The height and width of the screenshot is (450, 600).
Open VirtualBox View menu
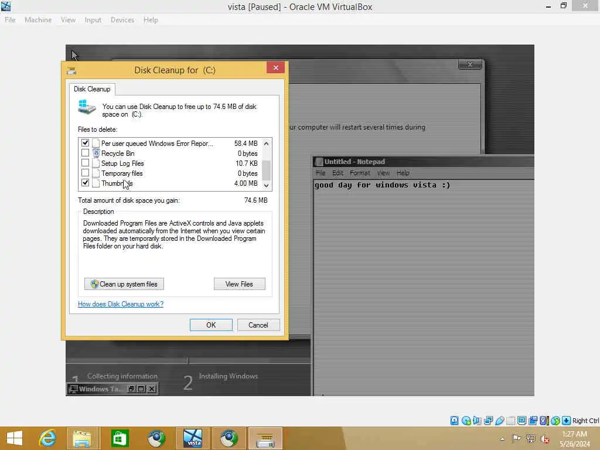pyautogui.click(x=68, y=20)
